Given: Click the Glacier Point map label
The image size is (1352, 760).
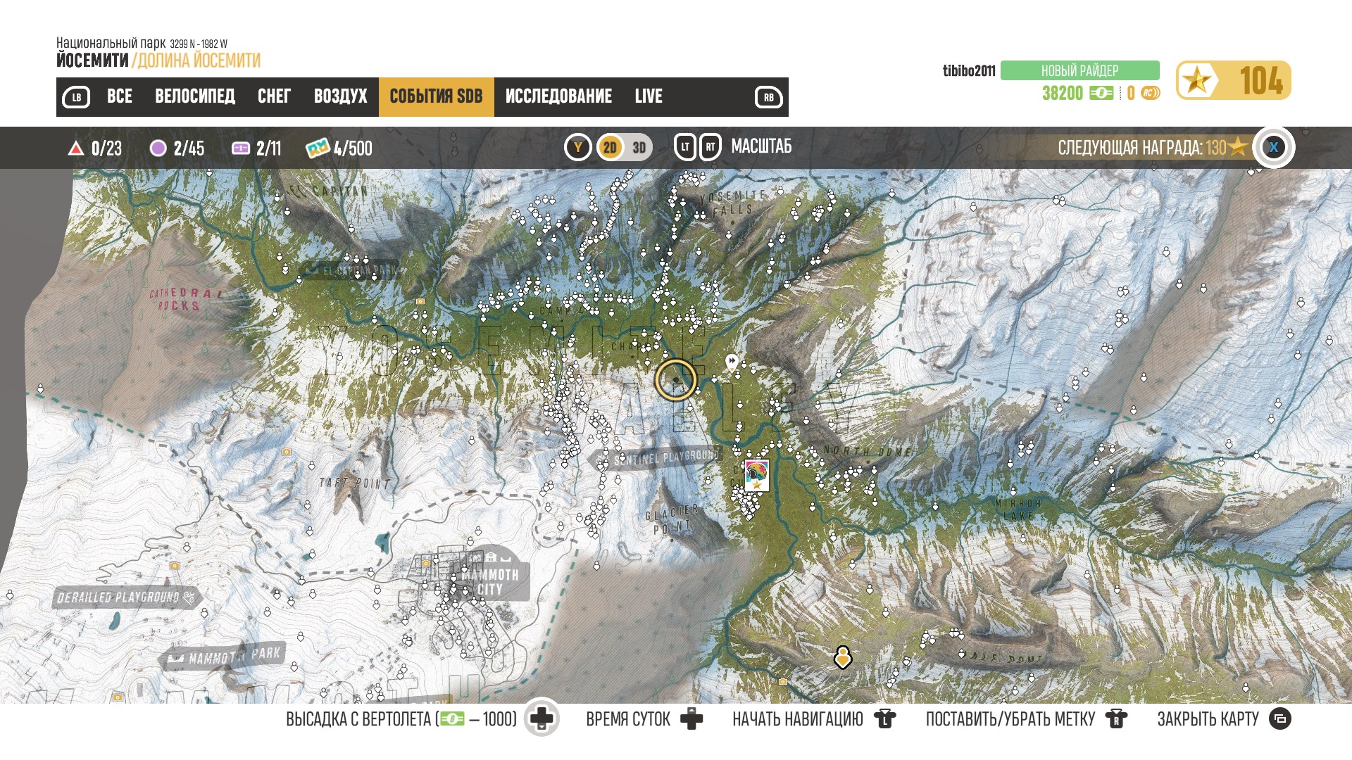Looking at the screenshot, I should pos(672,519).
